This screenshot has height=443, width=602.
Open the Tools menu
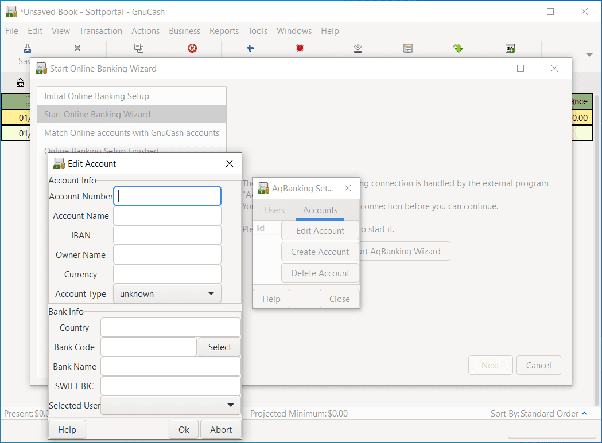[257, 31]
